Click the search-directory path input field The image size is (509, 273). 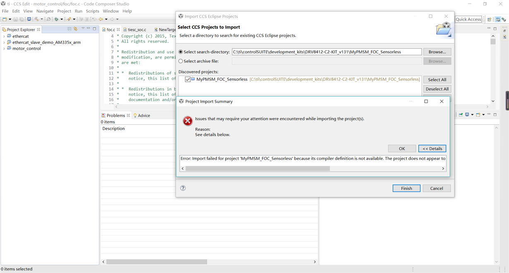pos(327,52)
